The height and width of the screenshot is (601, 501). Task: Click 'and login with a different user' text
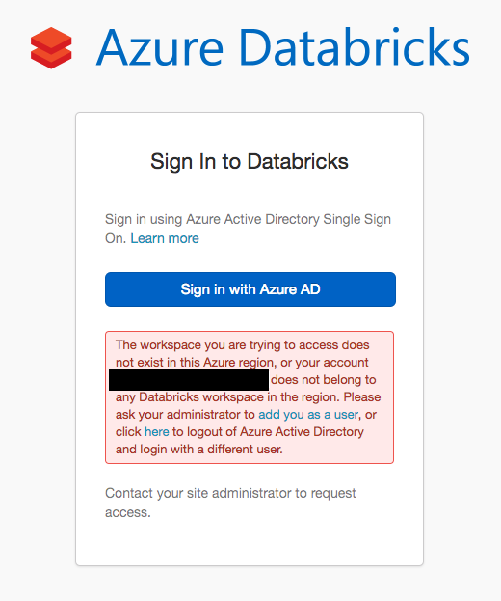199,449
